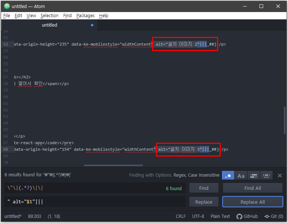The width and height of the screenshot is (288, 223).
Task: Click the Replace button
Action: click(204, 202)
